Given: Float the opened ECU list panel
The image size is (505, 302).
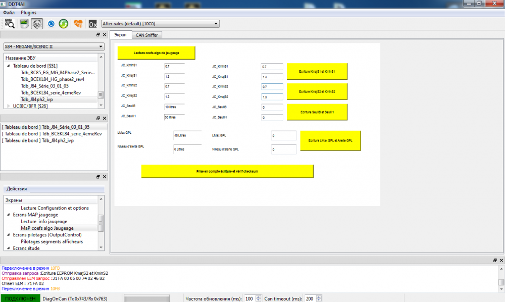Looking at the screenshot, I should (98, 118).
